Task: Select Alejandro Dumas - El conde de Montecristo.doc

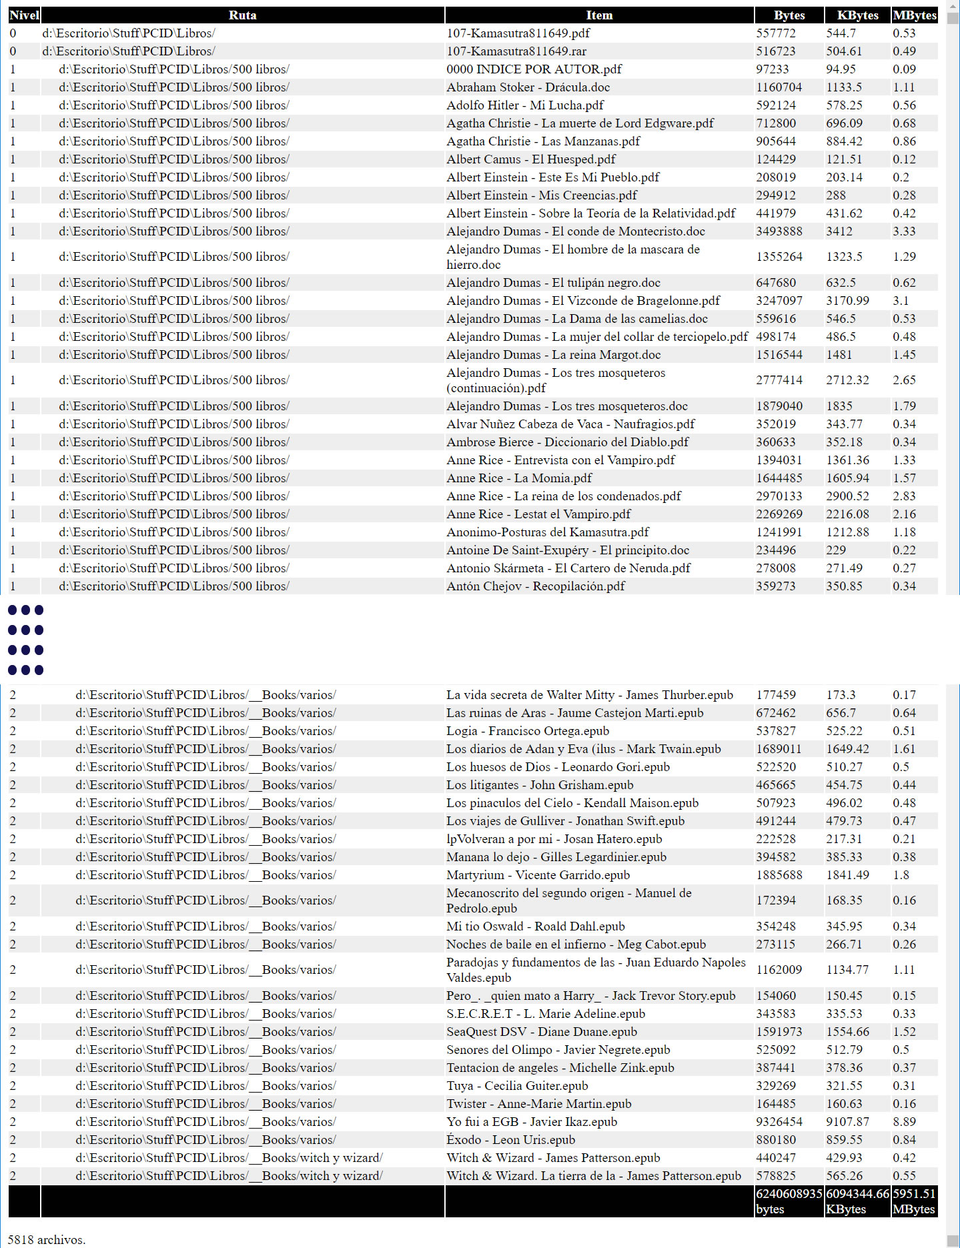Action: pos(576,231)
